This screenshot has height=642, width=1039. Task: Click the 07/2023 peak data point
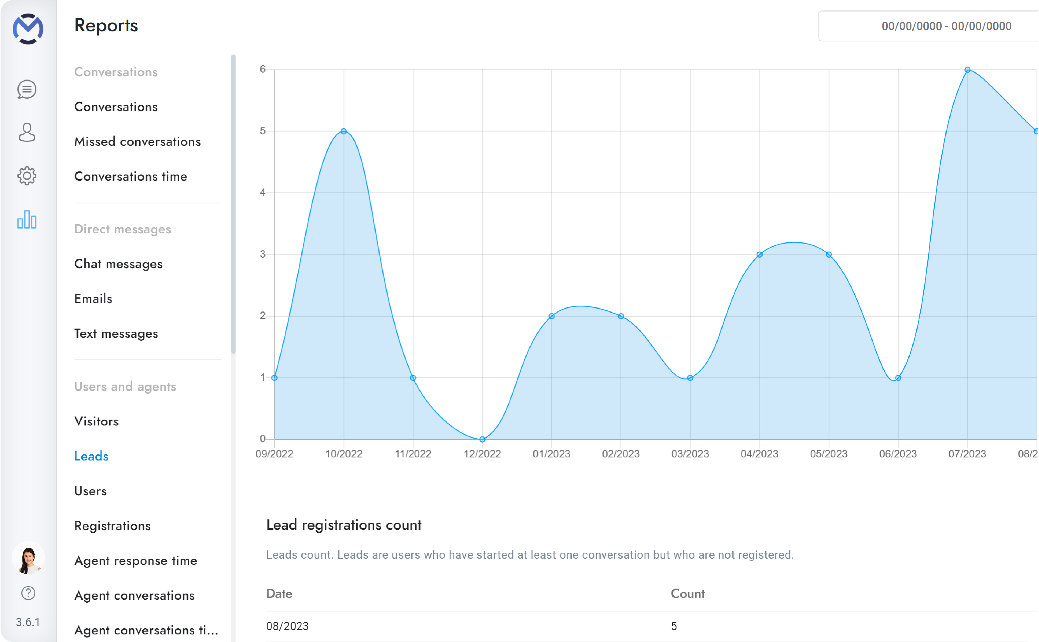pyautogui.click(x=967, y=70)
